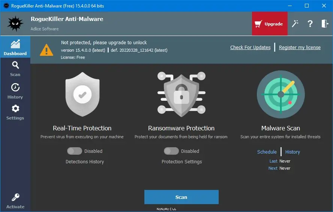Screen dimensions: 333x212
Task: Click the exit door icon
Action: (x=325, y=24)
